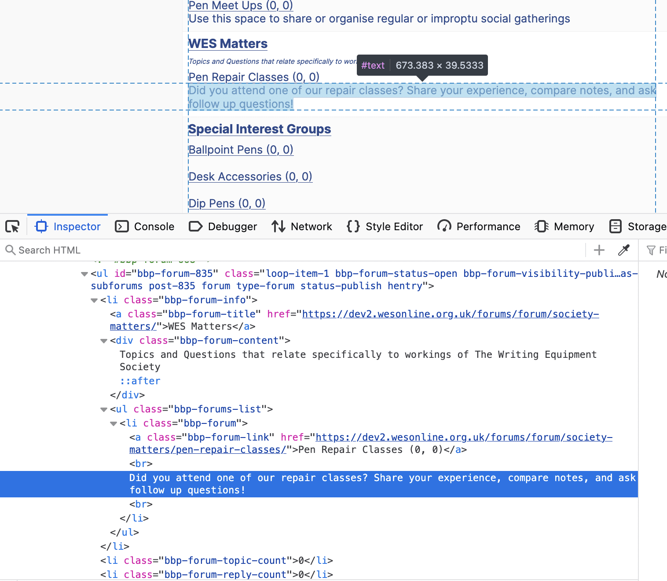Click the Performance gauge icon
This screenshot has width=667, height=581.
pyautogui.click(x=444, y=226)
